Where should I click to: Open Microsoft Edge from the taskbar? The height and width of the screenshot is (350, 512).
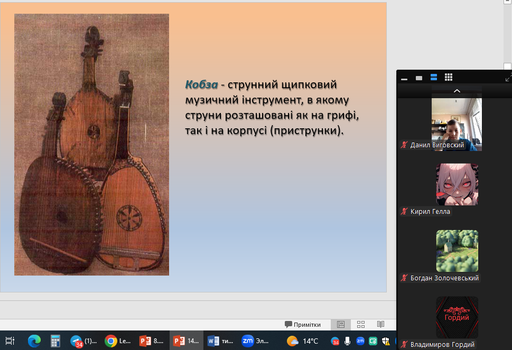[x=34, y=341]
